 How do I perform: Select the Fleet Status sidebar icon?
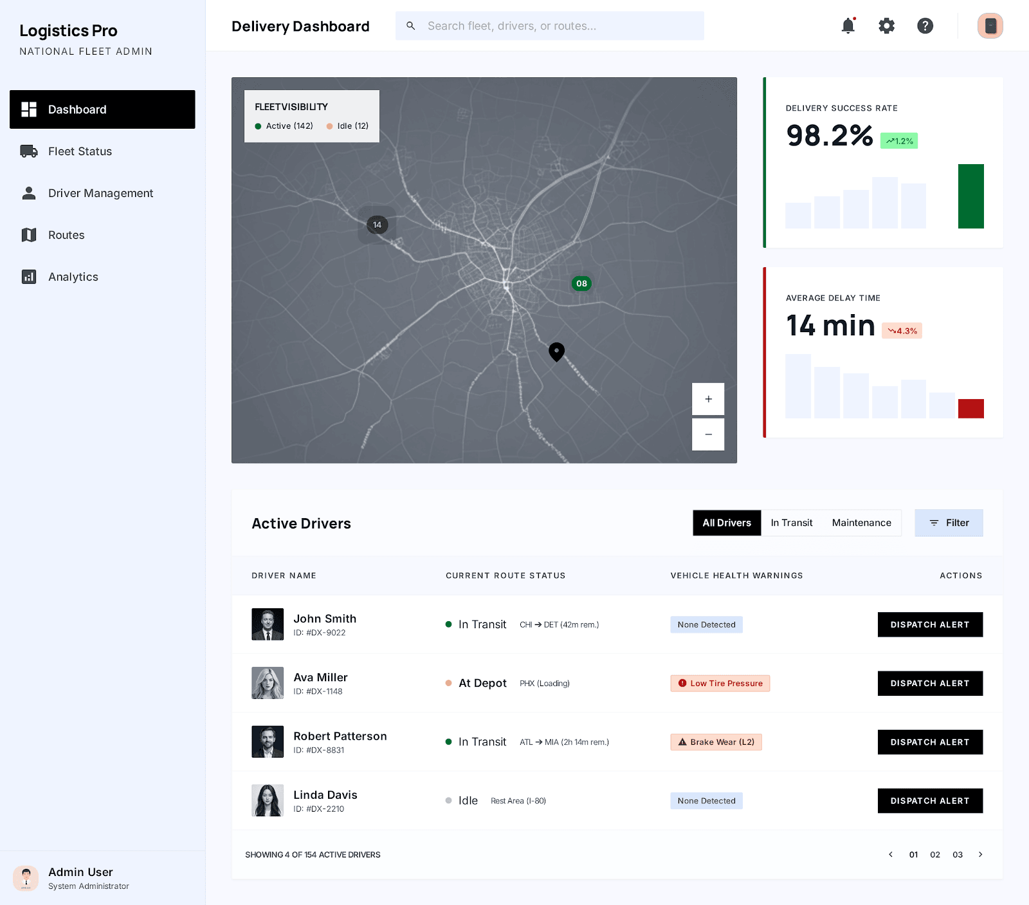pyautogui.click(x=28, y=151)
